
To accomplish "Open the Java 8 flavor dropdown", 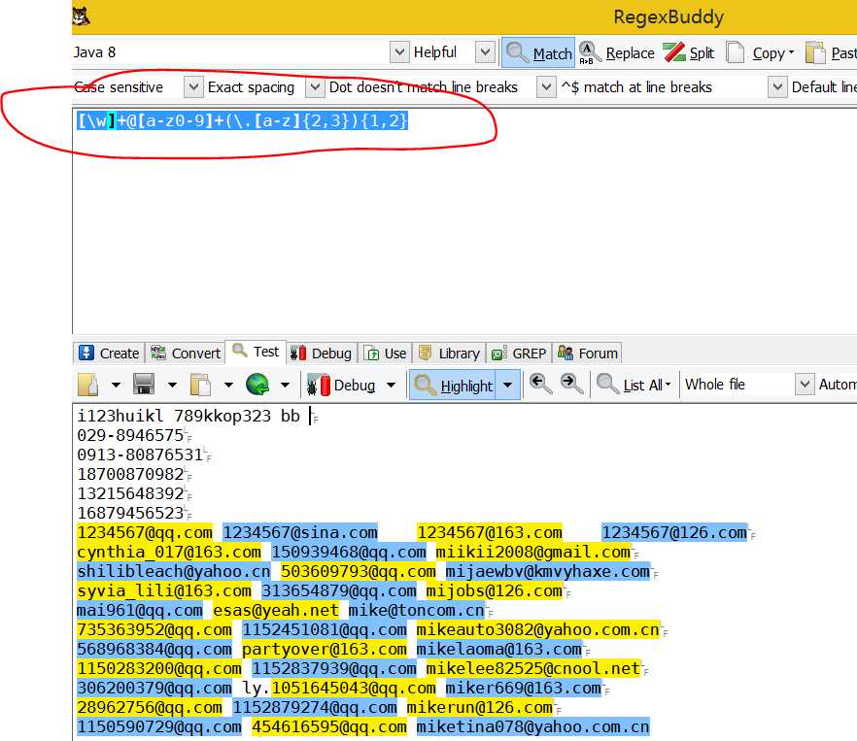I will pyautogui.click(x=399, y=52).
